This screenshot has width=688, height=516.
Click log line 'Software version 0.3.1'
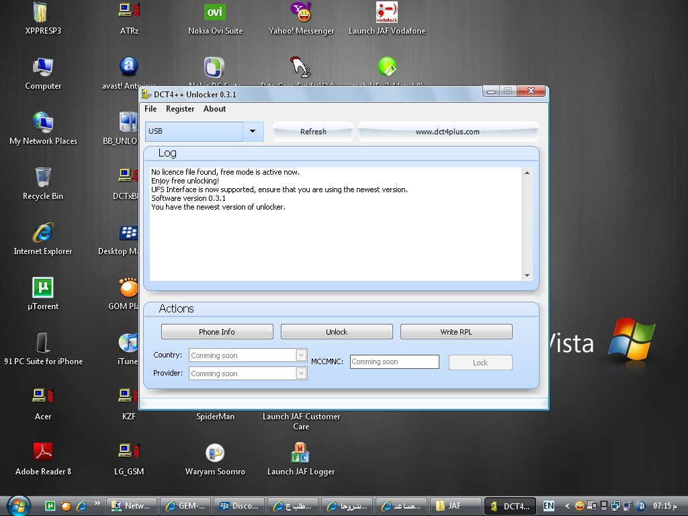point(188,198)
